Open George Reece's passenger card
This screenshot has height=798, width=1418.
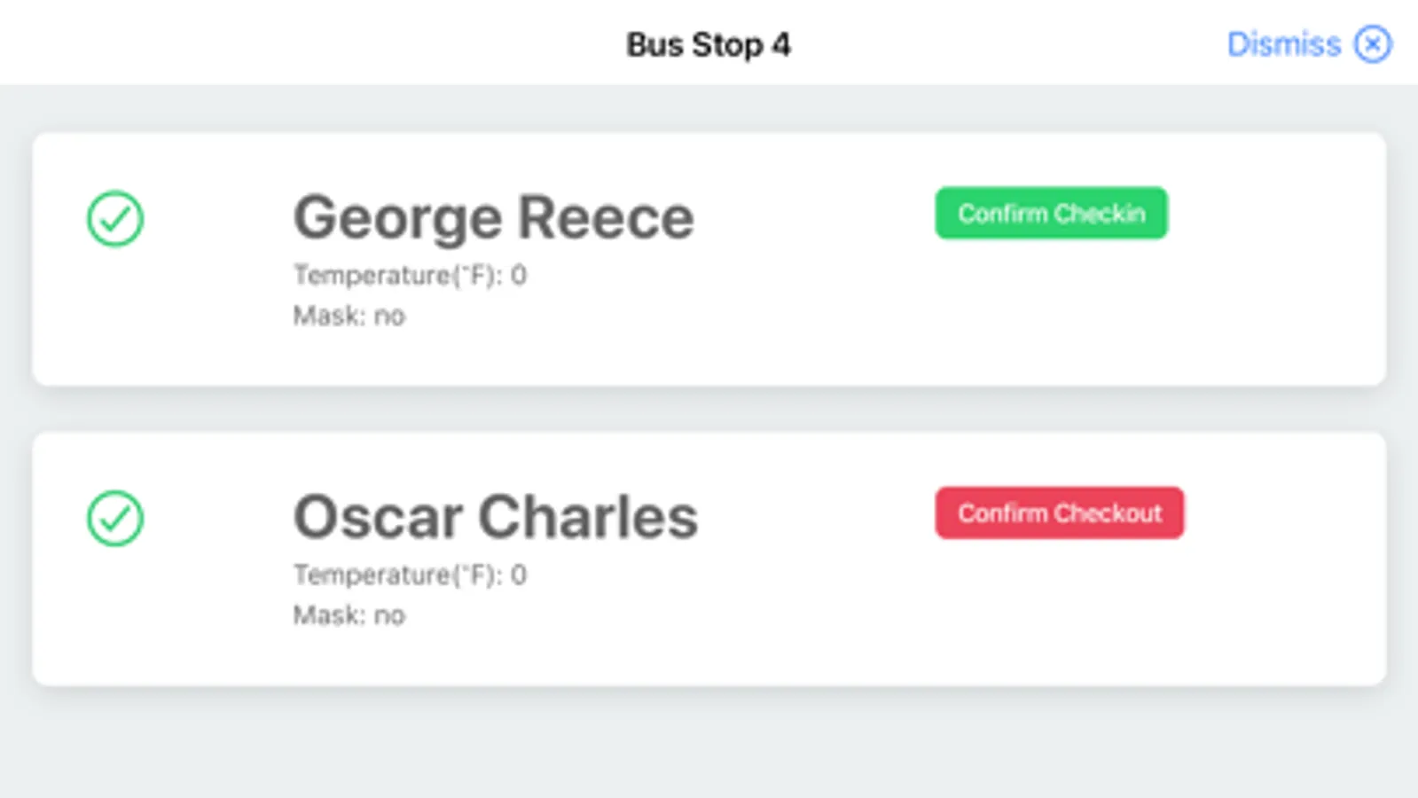coord(709,346)
